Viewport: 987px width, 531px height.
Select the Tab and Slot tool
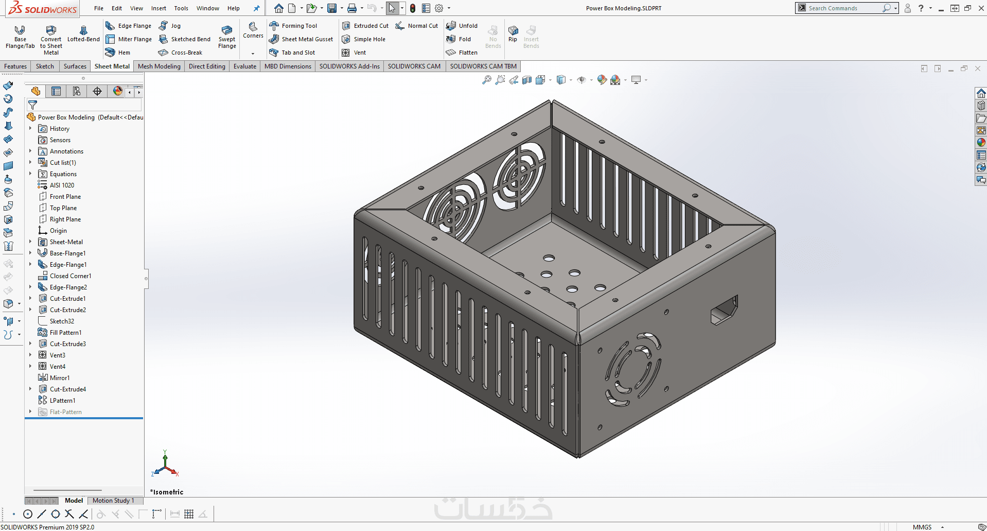[x=292, y=53]
